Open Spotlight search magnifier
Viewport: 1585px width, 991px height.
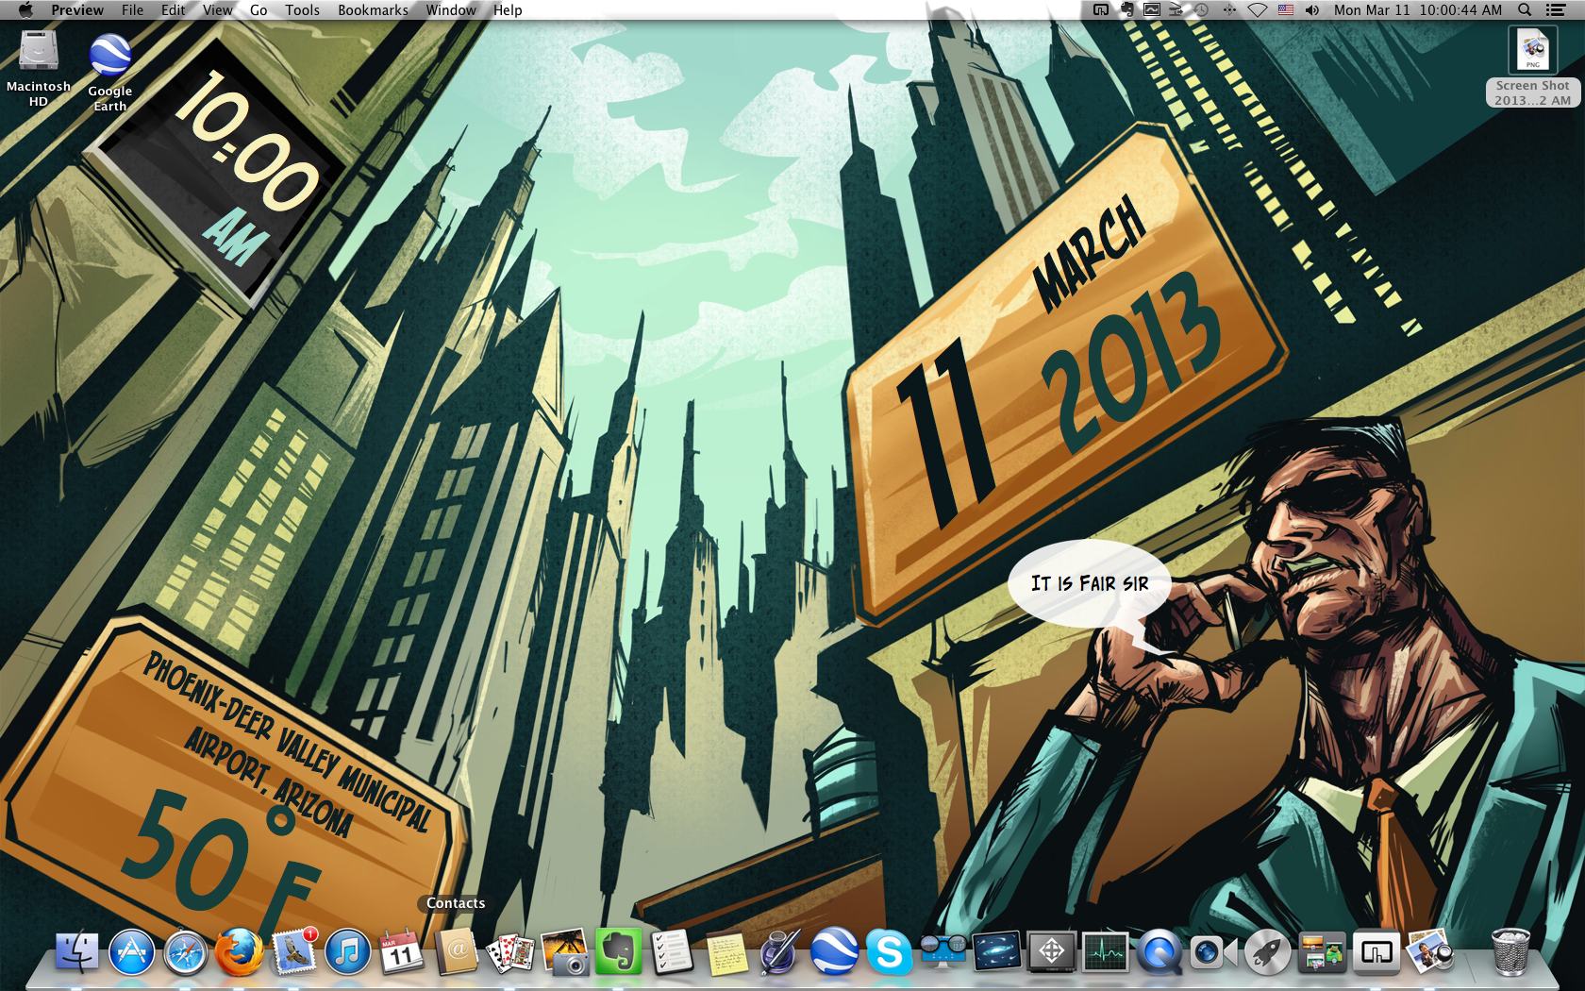(x=1525, y=9)
